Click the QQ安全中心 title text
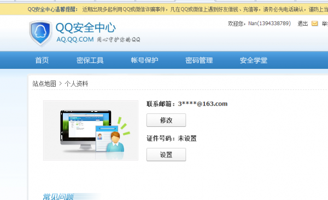Image resolution: width=328 pixels, height=200 pixels. pyautogui.click(x=86, y=28)
